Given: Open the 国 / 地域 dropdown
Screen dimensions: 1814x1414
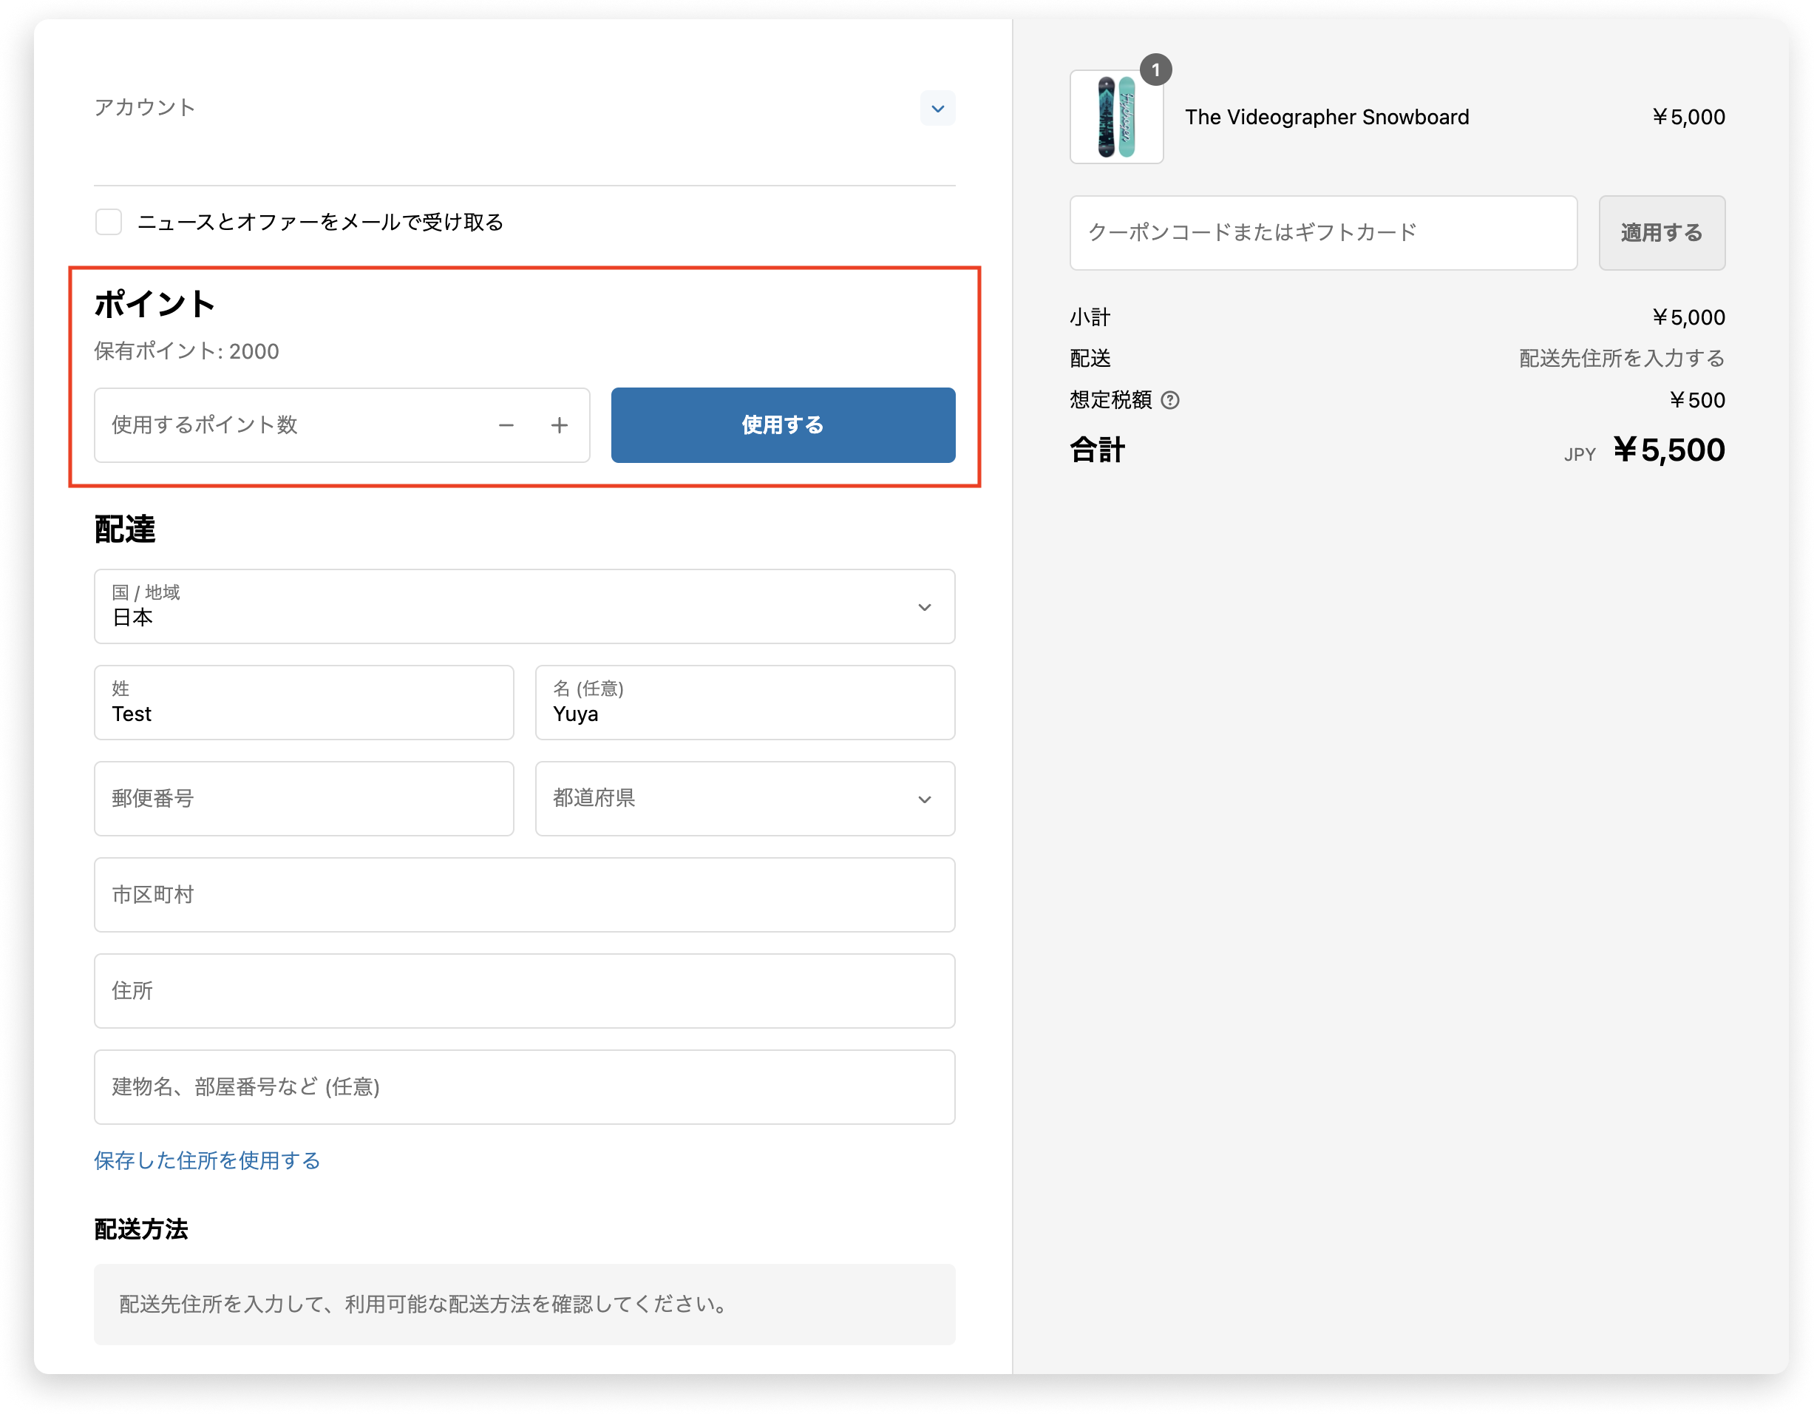Looking at the screenshot, I should 524,606.
